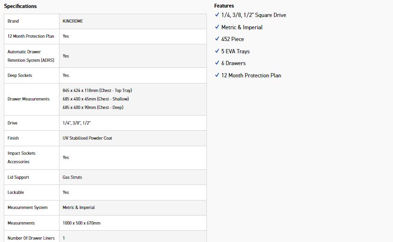
Task: Click the Lockable row label
Action: [x=16, y=192]
